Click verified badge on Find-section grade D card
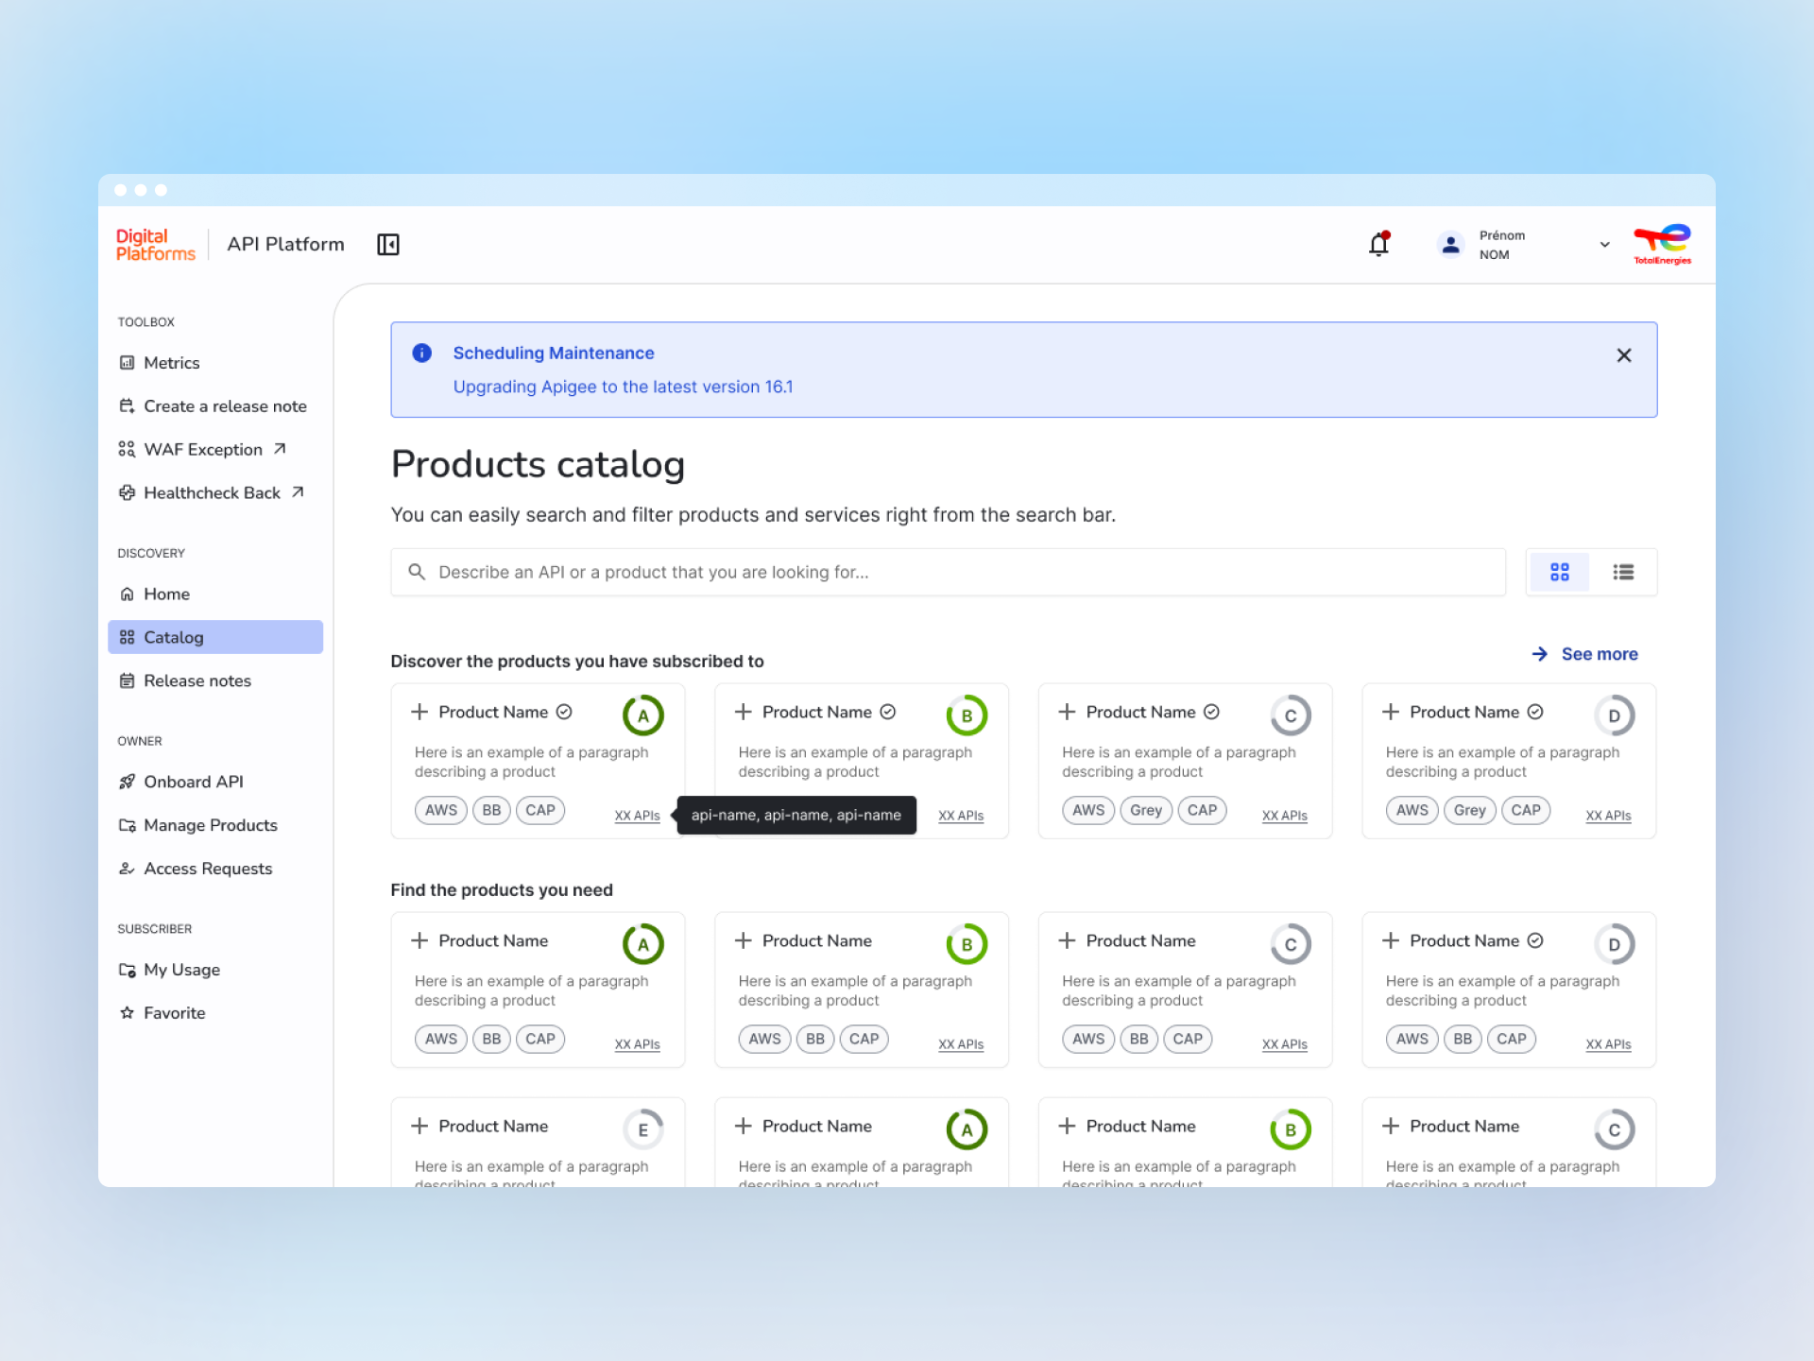Image resolution: width=1814 pixels, height=1361 pixels. pos(1535,940)
